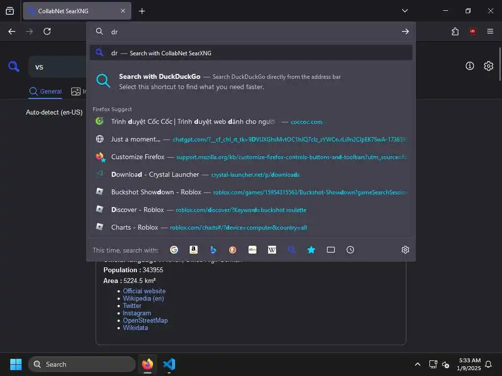Screen dimensions: 502x376
Task: Open the network status tray icon
Action: click(x=433, y=364)
